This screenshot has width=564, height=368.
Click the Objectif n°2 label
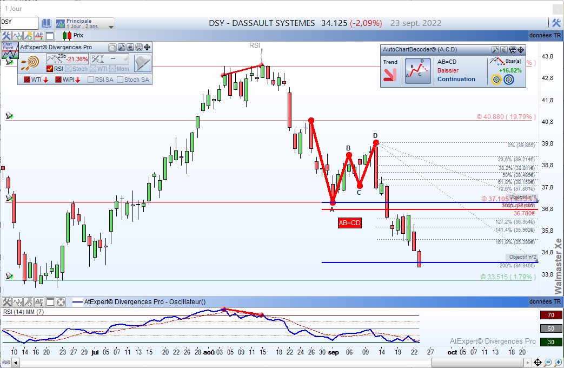click(523, 257)
